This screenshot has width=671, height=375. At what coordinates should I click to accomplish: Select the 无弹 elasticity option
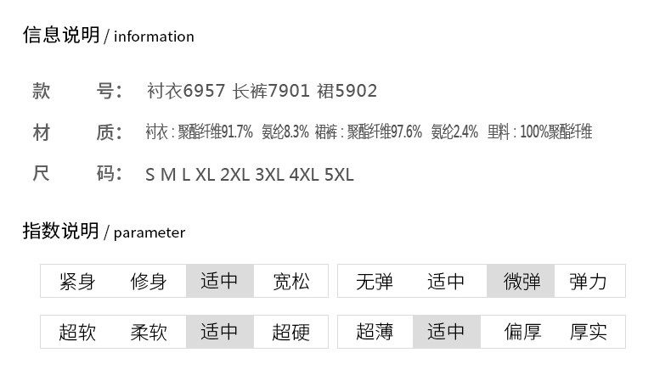[x=375, y=282]
